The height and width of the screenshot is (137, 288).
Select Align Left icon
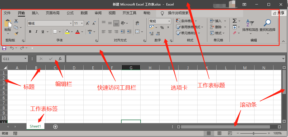point(104,32)
